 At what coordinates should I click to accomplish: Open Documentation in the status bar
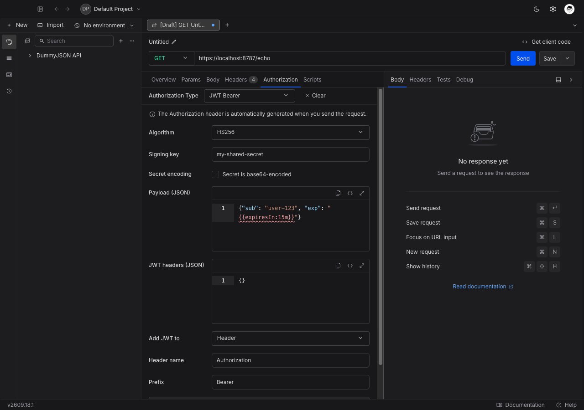point(520,405)
